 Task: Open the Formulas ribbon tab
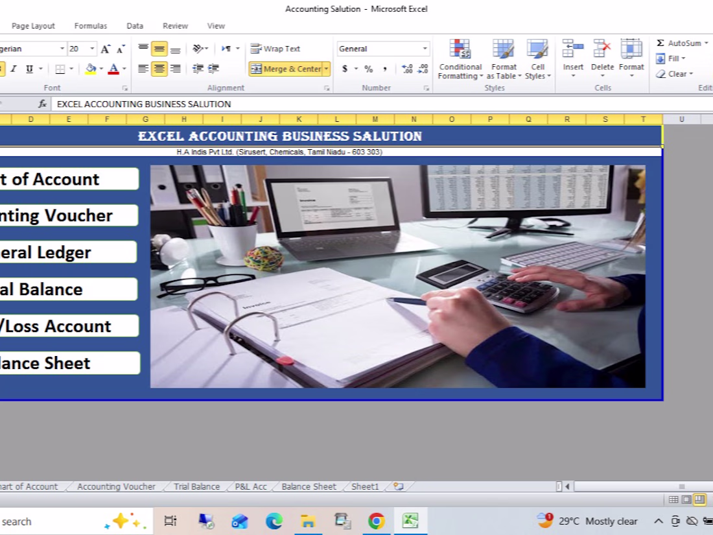pos(91,26)
